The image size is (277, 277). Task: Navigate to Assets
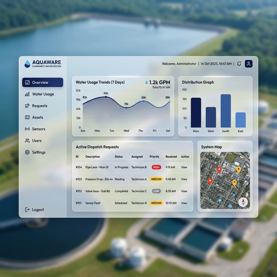[38, 117]
